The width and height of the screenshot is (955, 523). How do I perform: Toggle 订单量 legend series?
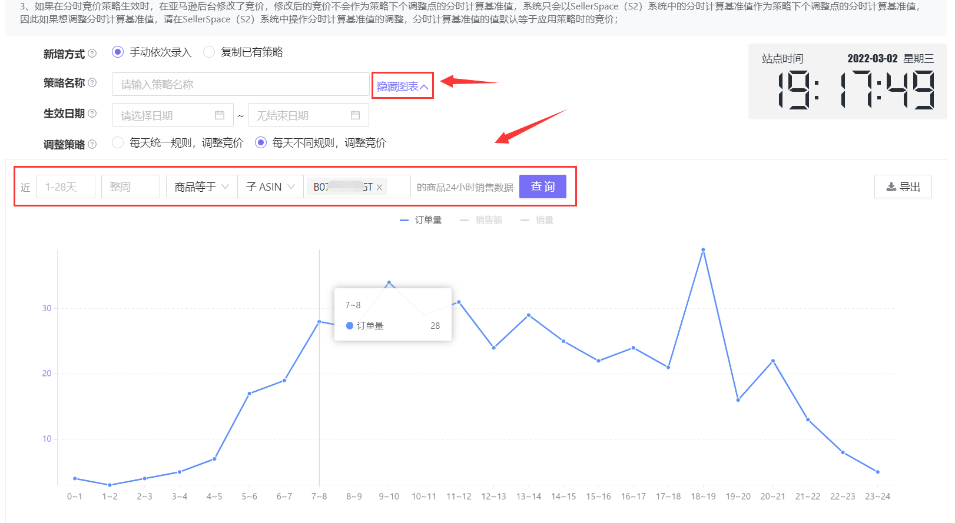pyautogui.click(x=421, y=220)
